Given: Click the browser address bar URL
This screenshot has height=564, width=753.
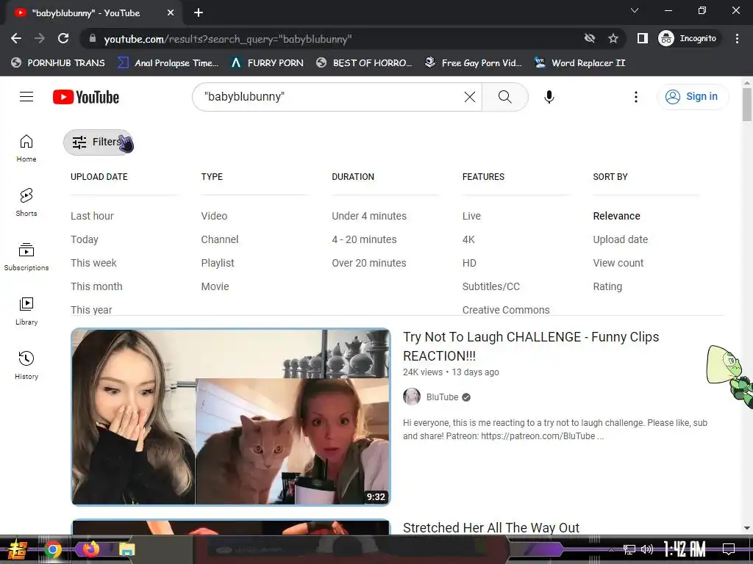Looking at the screenshot, I should pos(228,39).
